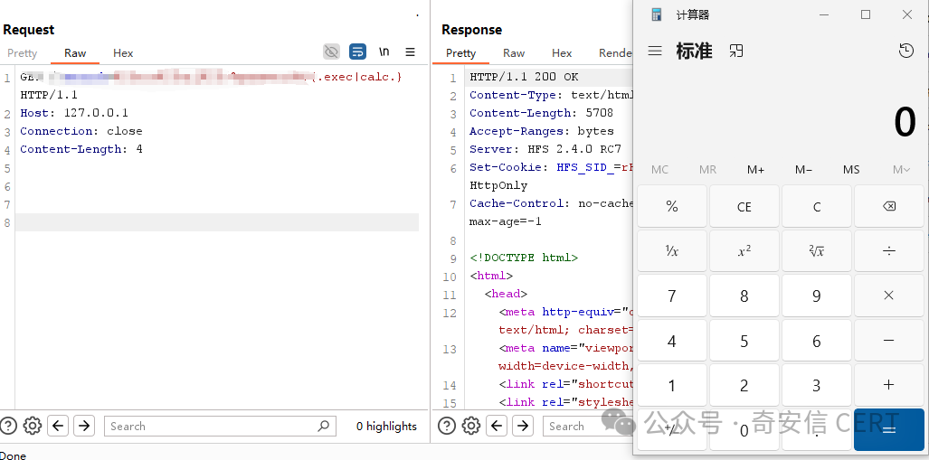
Task: Click the square root key
Action: pos(817,251)
